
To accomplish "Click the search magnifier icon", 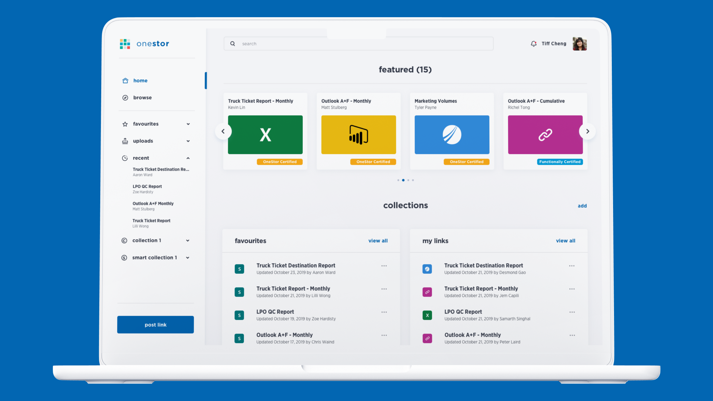I will (233, 44).
